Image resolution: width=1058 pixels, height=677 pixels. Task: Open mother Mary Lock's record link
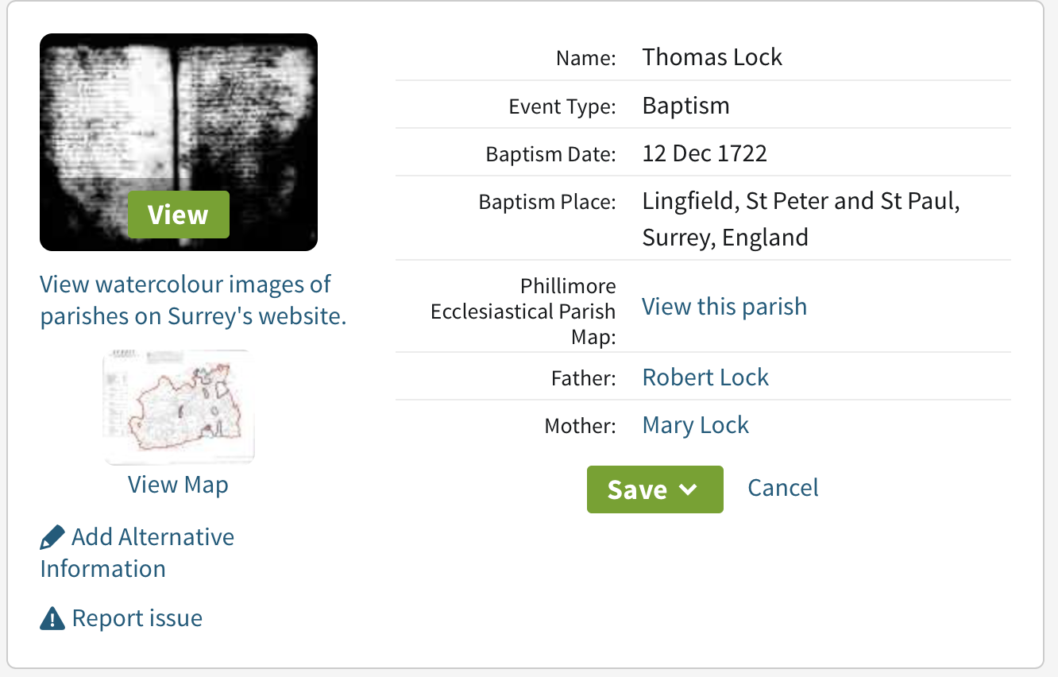(x=695, y=425)
